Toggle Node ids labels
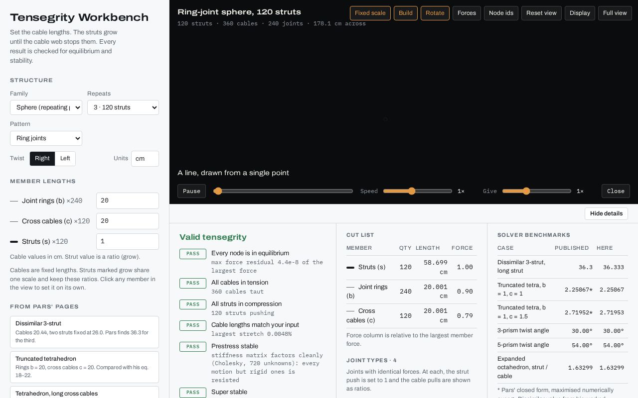This screenshot has height=398, width=638. [501, 13]
